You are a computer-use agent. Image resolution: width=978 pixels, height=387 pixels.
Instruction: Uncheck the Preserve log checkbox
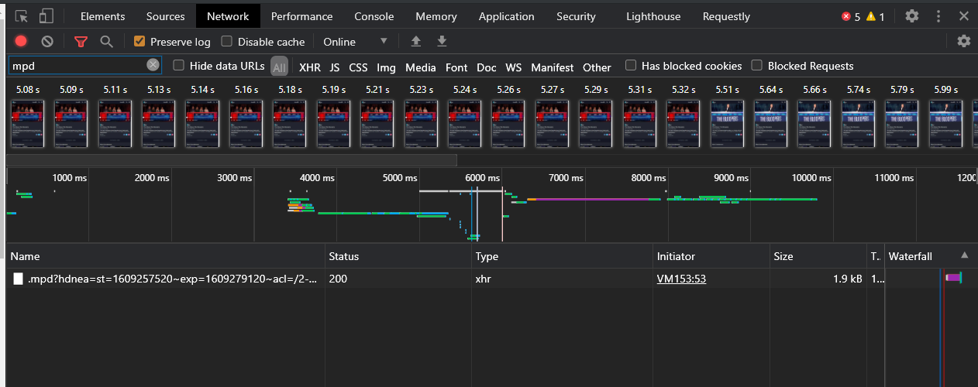139,42
